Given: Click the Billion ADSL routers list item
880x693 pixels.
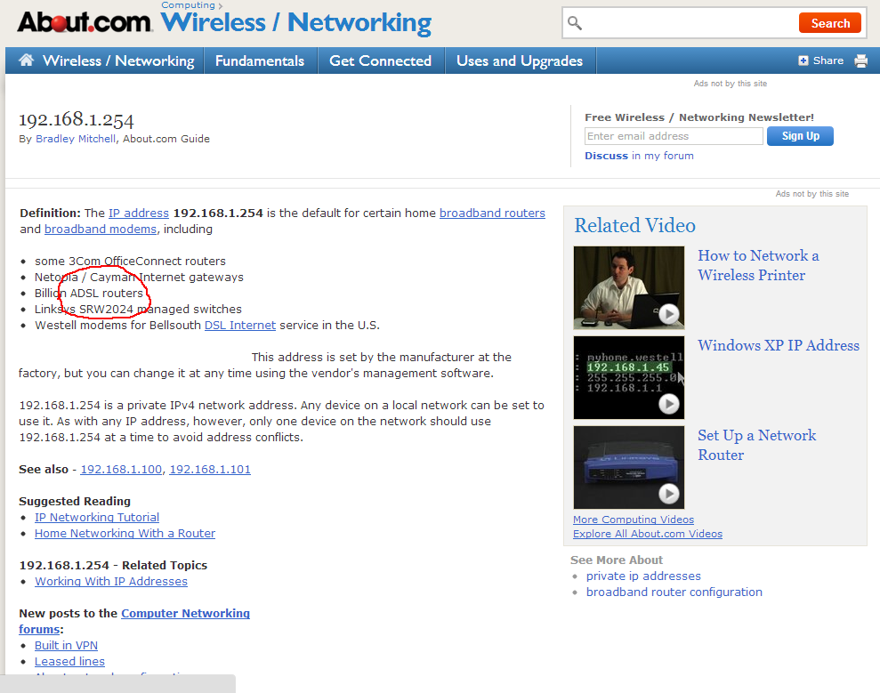Looking at the screenshot, I should coord(89,293).
